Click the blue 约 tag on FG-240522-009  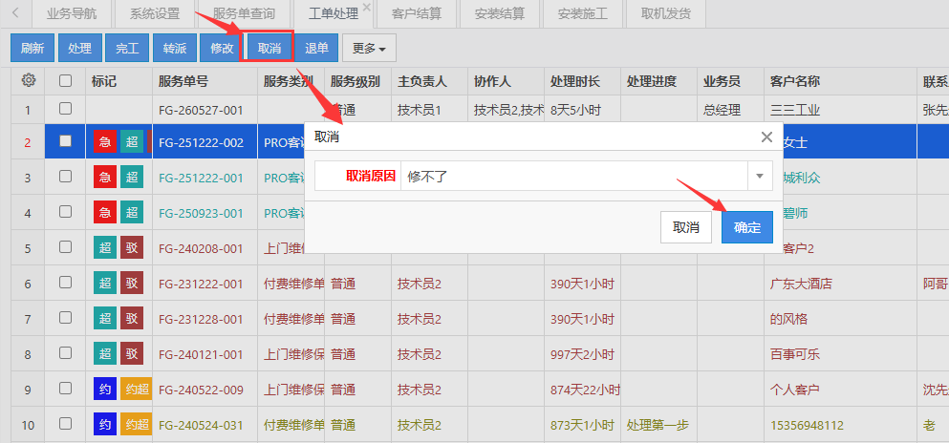105,390
